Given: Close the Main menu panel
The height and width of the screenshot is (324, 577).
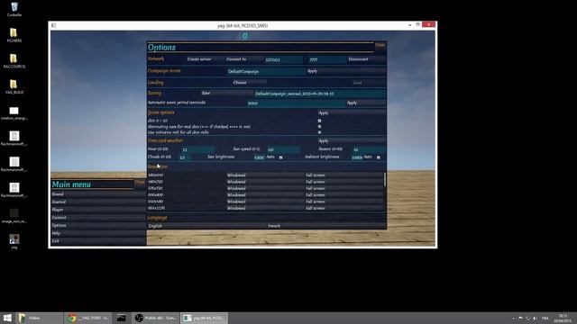Looking at the screenshot, I should coord(140,182).
